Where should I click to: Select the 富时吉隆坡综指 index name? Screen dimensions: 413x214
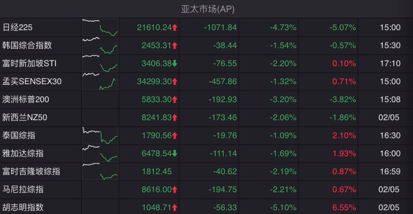(31, 171)
